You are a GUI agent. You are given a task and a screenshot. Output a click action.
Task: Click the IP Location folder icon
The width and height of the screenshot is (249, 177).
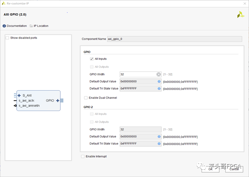tap(31, 26)
